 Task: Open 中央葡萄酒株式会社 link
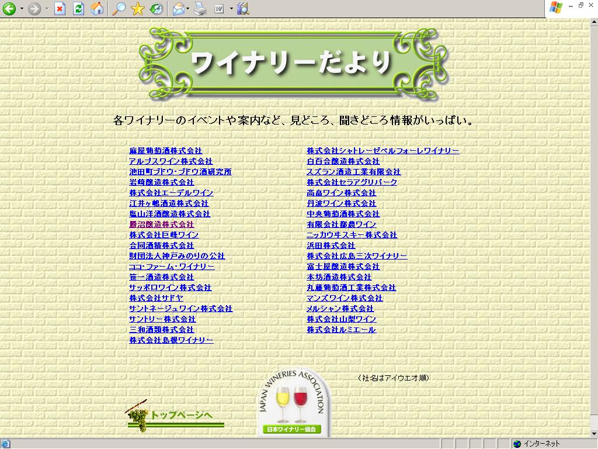343,214
